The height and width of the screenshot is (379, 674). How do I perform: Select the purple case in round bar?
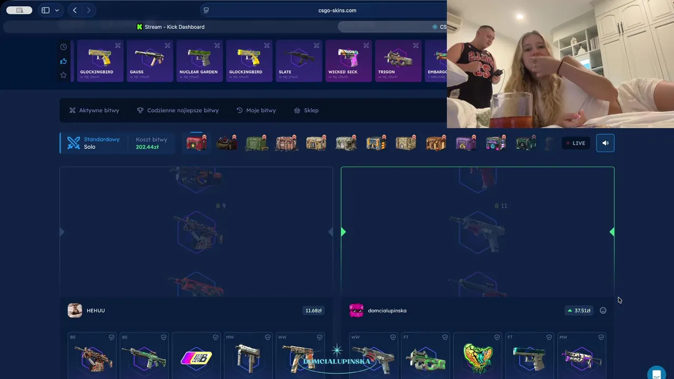466,143
